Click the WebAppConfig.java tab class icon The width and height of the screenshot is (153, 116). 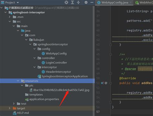point(99,3)
